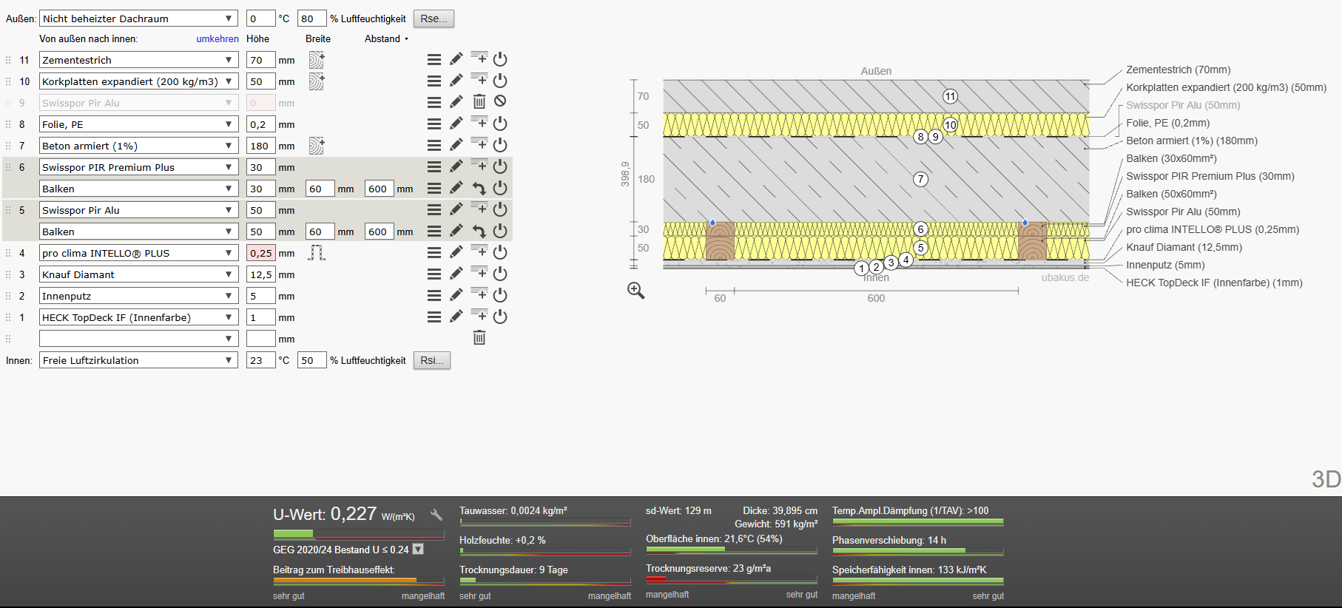Image resolution: width=1342 pixels, height=608 pixels.
Task: Click profile icon beside pro clima INTELLO
Action: 317,253
